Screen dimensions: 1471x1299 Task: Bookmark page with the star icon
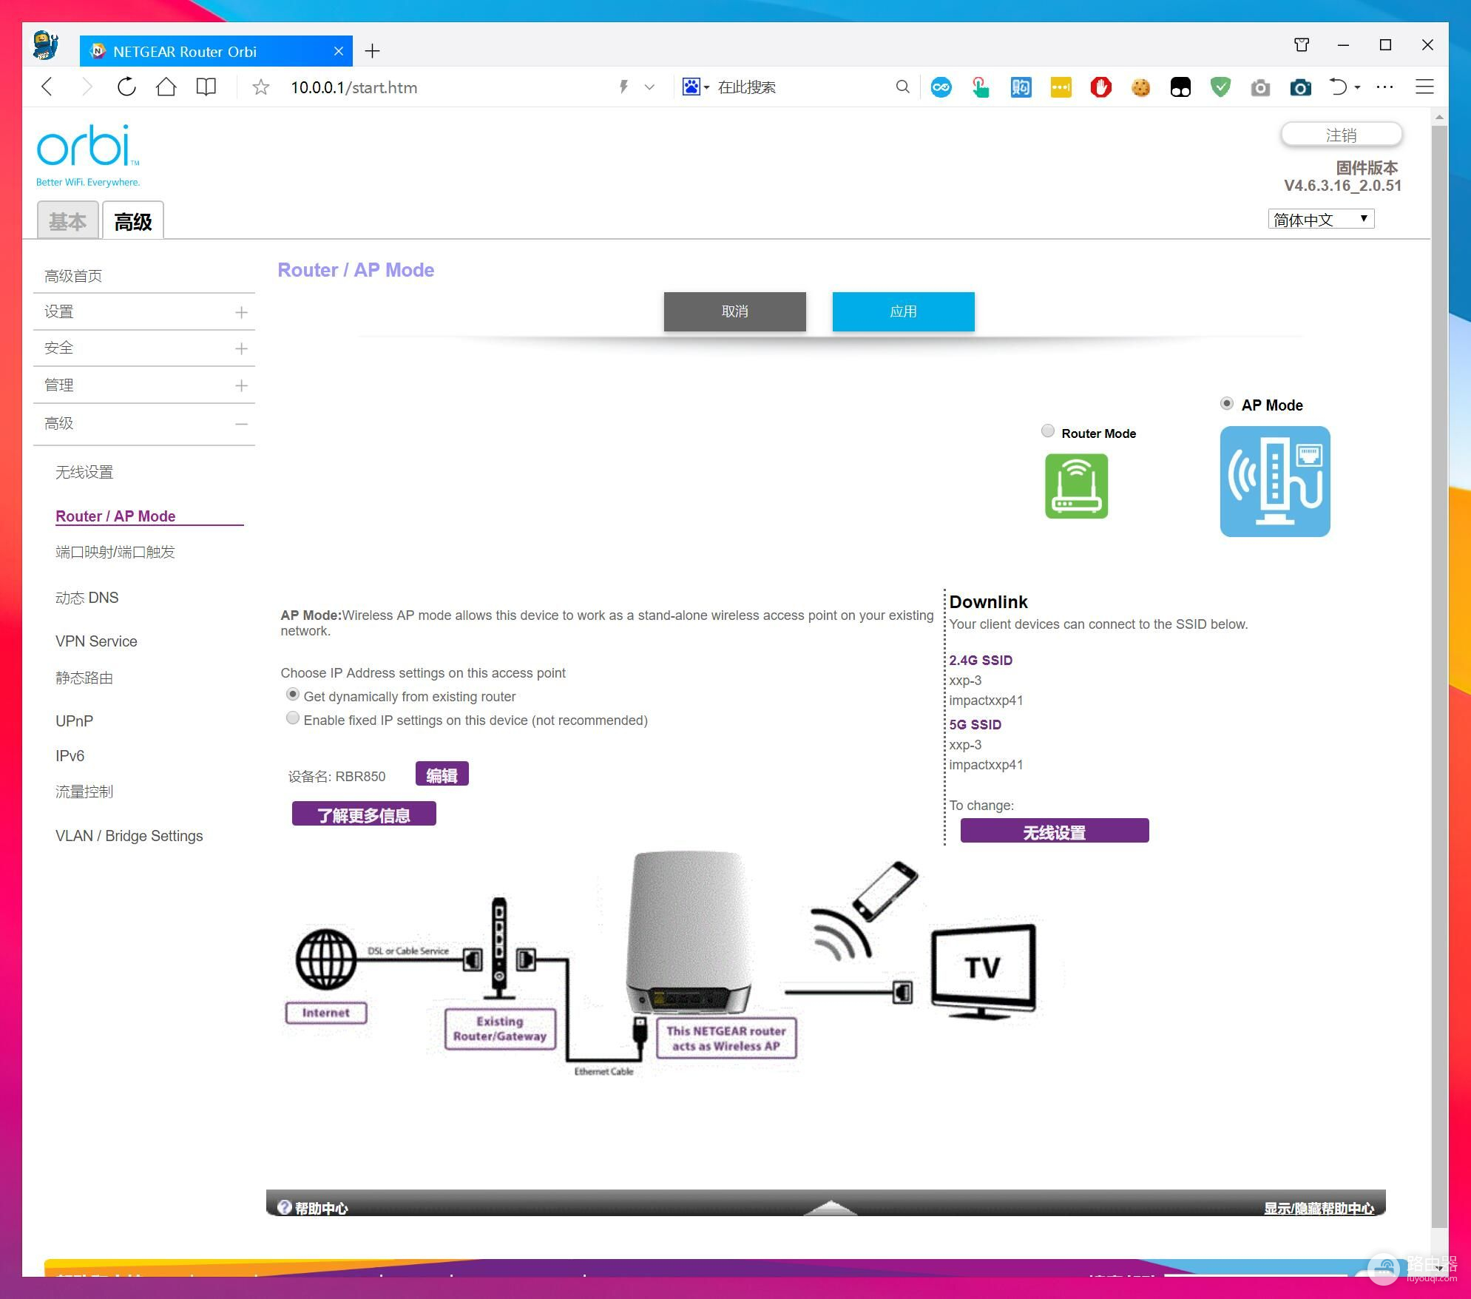(260, 87)
